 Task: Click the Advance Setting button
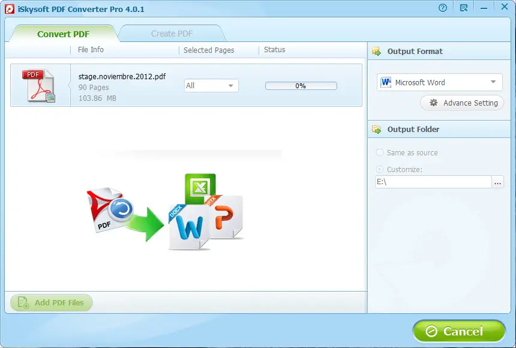coord(462,103)
